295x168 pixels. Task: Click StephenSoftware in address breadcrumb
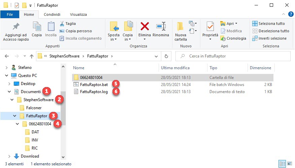(64, 56)
